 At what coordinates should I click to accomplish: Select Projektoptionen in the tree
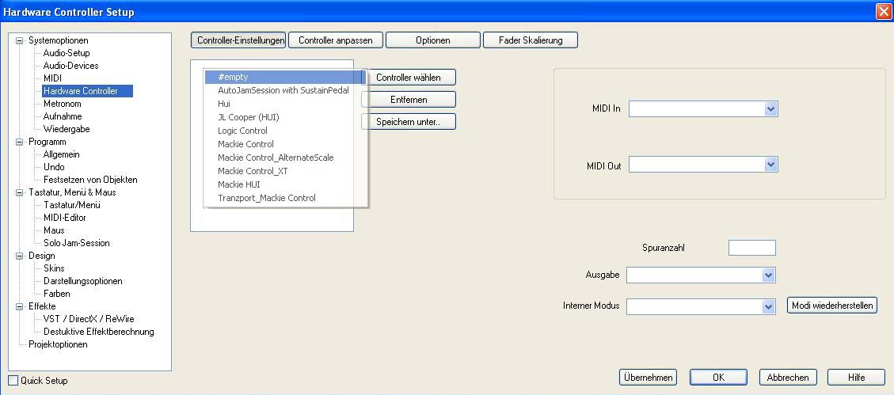point(58,344)
